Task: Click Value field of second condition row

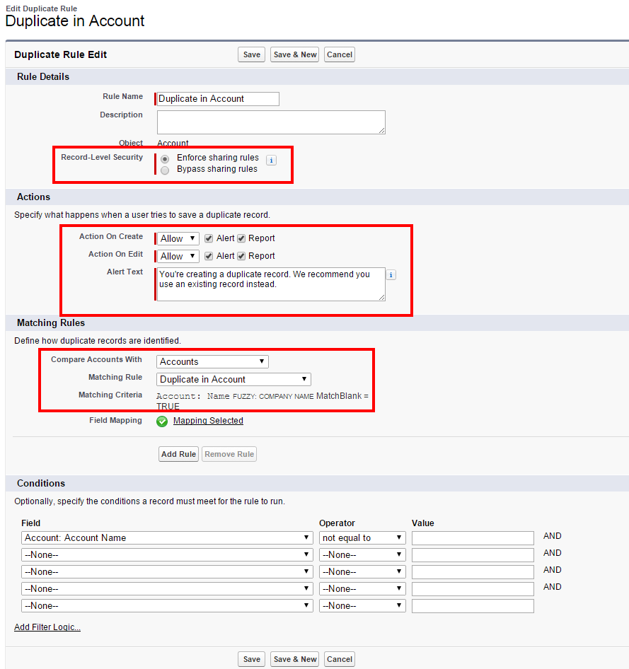Action: tap(473, 555)
